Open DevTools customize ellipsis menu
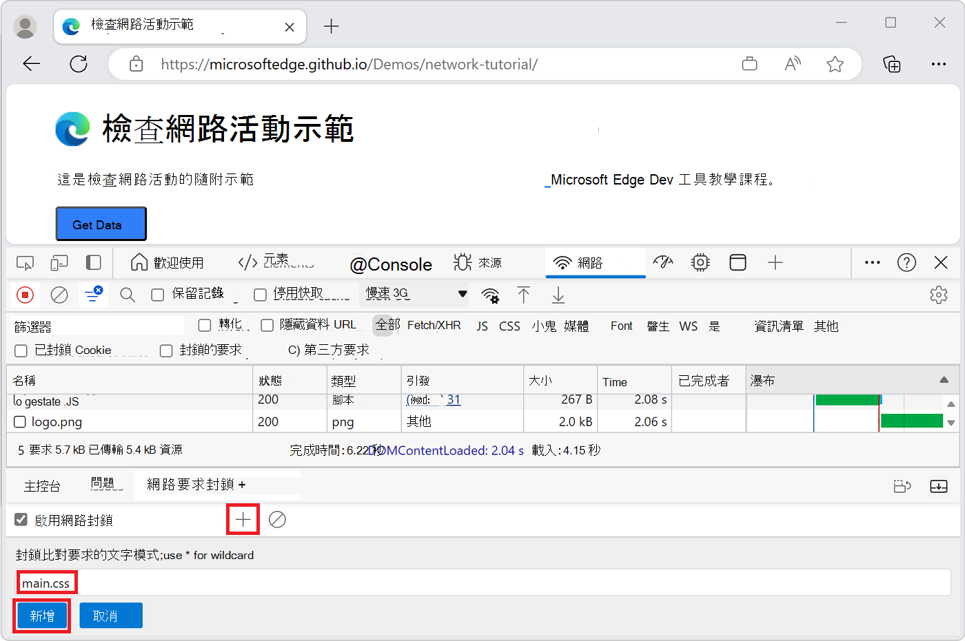Viewport: 965px width, 641px height. coord(873,262)
